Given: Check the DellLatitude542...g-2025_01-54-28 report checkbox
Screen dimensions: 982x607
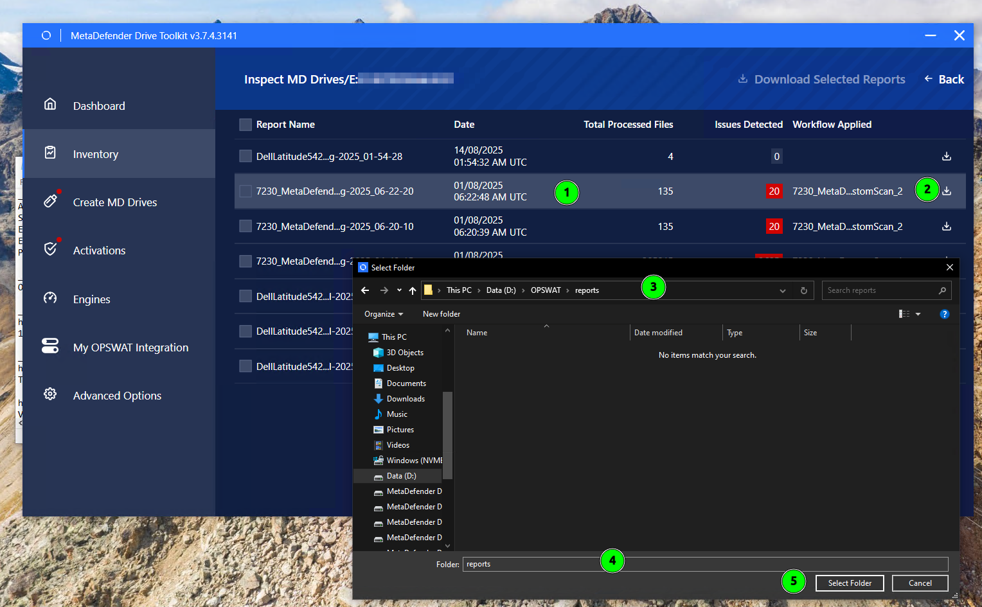Looking at the screenshot, I should click(x=245, y=156).
